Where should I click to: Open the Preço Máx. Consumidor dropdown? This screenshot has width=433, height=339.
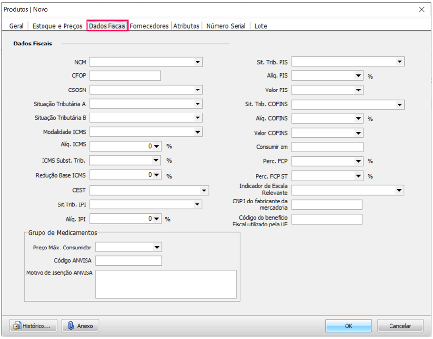coord(157,247)
